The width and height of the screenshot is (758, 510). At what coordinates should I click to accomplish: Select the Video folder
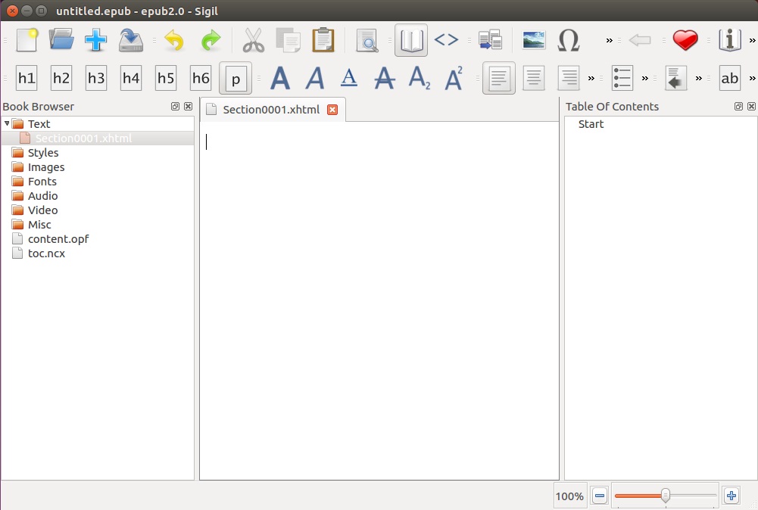[42, 210]
